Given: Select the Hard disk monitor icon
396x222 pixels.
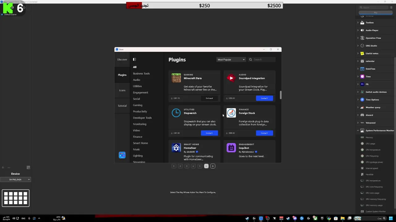Looking at the screenshot, I should [362, 175].
